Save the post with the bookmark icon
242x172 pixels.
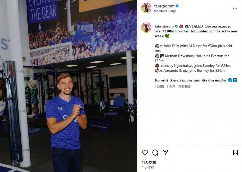pyautogui.click(x=235, y=152)
